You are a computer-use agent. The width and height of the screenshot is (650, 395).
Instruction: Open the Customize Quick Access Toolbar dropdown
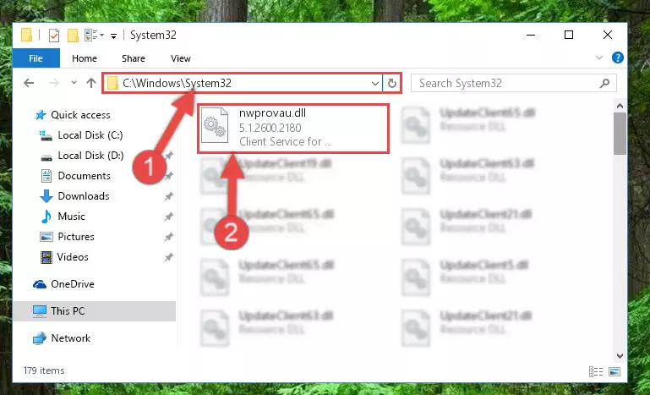tap(113, 36)
